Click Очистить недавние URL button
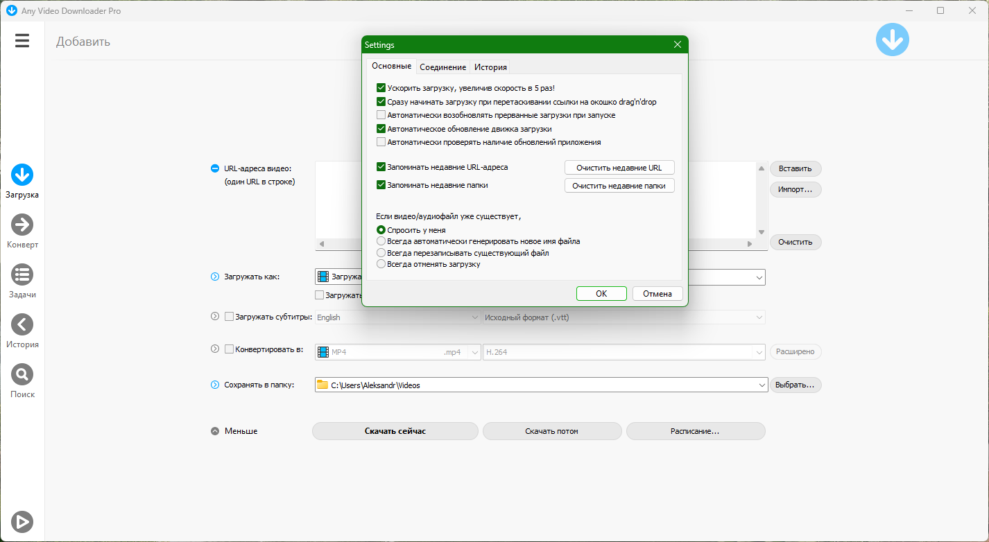The image size is (989, 542). point(619,168)
